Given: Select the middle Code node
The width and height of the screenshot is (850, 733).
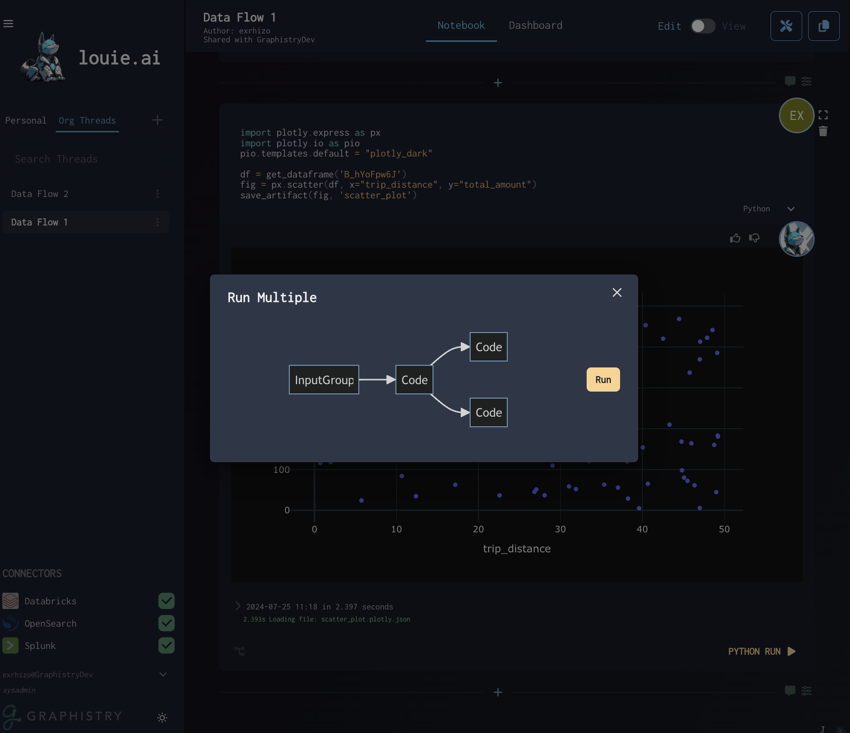Looking at the screenshot, I should point(414,380).
